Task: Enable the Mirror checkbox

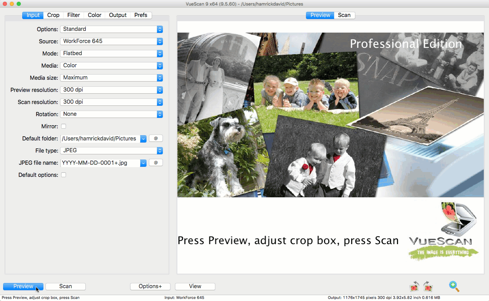Action: (64, 126)
